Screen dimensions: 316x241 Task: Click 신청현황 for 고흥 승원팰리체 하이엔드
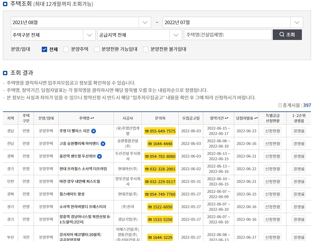[x=273, y=144]
